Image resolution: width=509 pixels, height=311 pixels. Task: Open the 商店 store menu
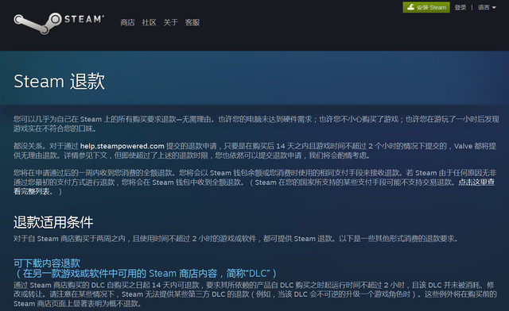127,22
